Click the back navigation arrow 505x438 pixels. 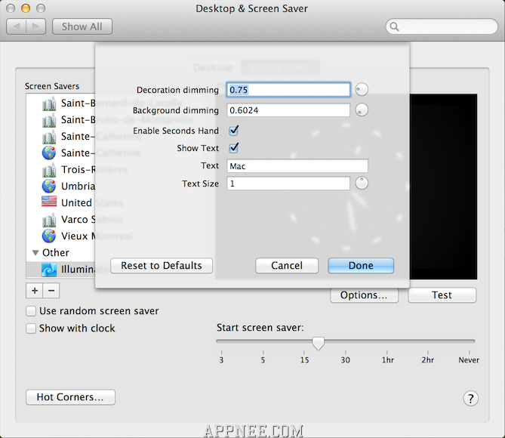(17, 26)
